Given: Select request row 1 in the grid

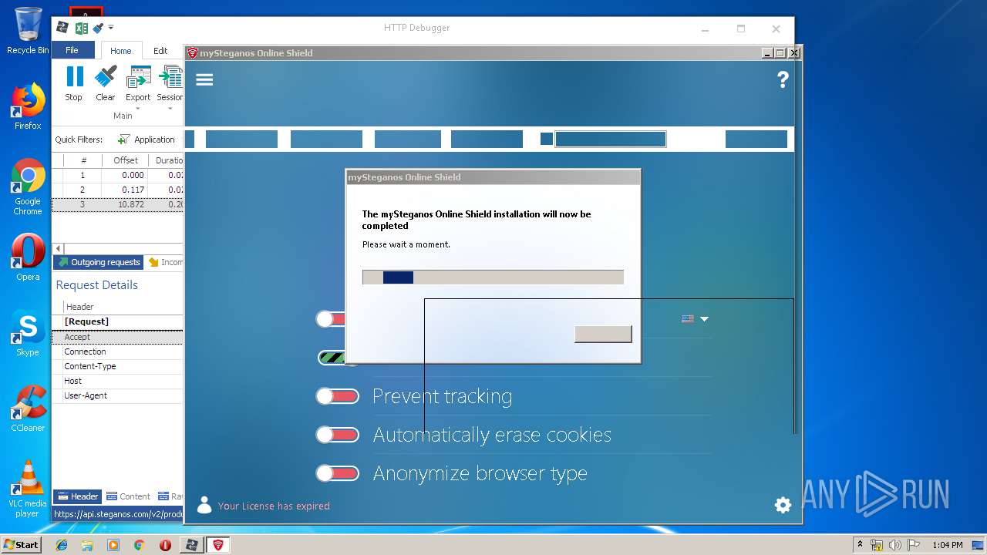Looking at the screenshot, I should [x=117, y=175].
